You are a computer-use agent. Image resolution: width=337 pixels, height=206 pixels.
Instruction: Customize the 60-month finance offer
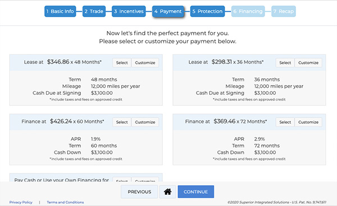tap(145, 122)
